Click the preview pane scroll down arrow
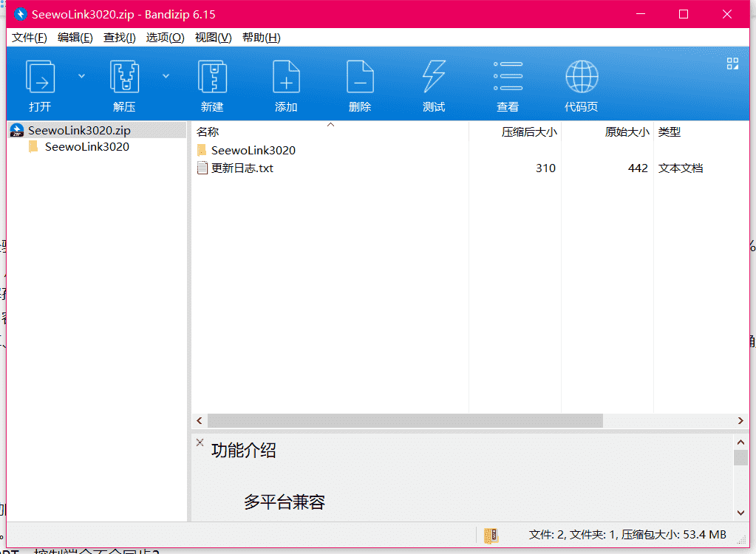Image resolution: width=756 pixels, height=554 pixels. 740,513
